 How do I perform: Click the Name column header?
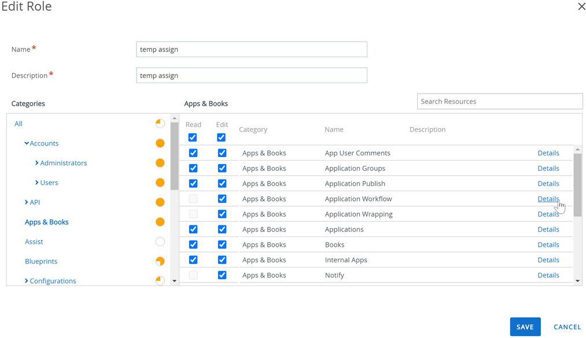click(334, 129)
